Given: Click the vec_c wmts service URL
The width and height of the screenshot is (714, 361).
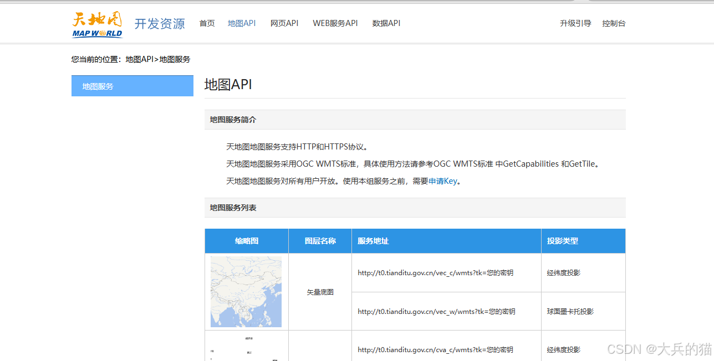Looking at the screenshot, I should pyautogui.click(x=435, y=272).
